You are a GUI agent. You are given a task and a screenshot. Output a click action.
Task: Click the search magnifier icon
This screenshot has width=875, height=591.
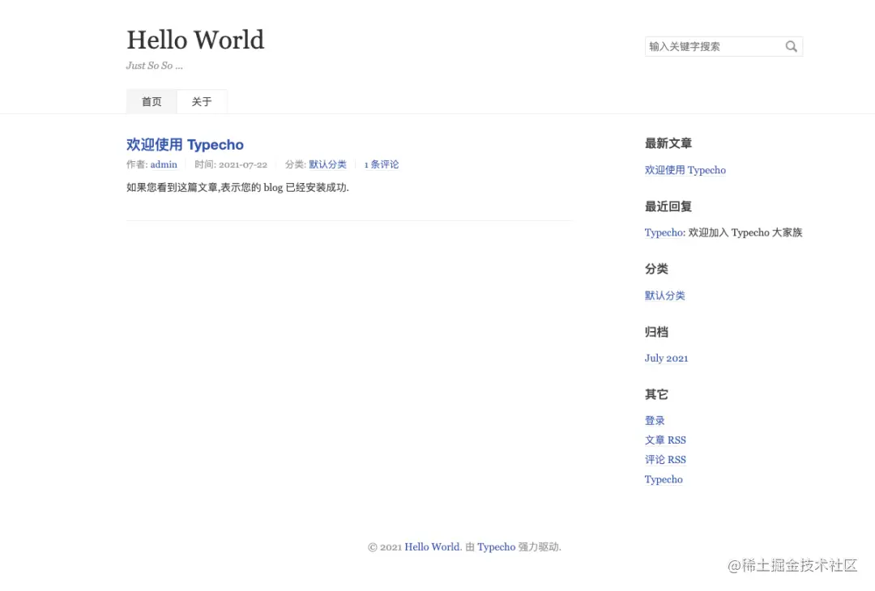791,46
